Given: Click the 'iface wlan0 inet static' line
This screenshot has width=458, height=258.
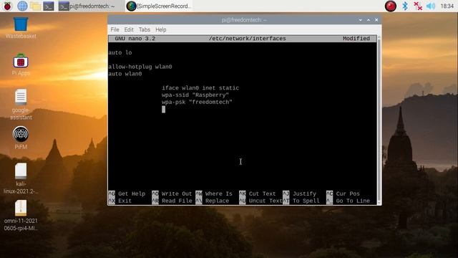Looking at the screenshot, I should (200, 87).
